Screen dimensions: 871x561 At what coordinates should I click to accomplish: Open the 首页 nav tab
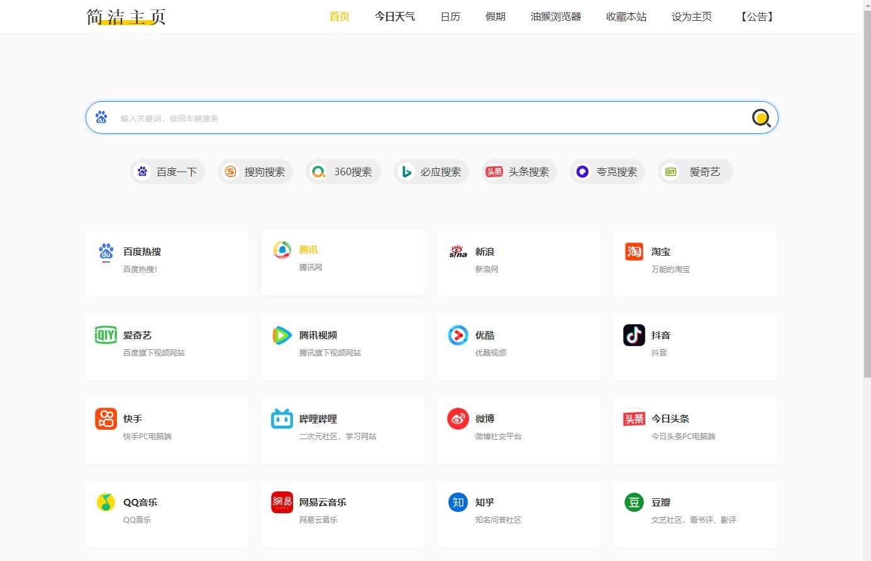point(340,17)
